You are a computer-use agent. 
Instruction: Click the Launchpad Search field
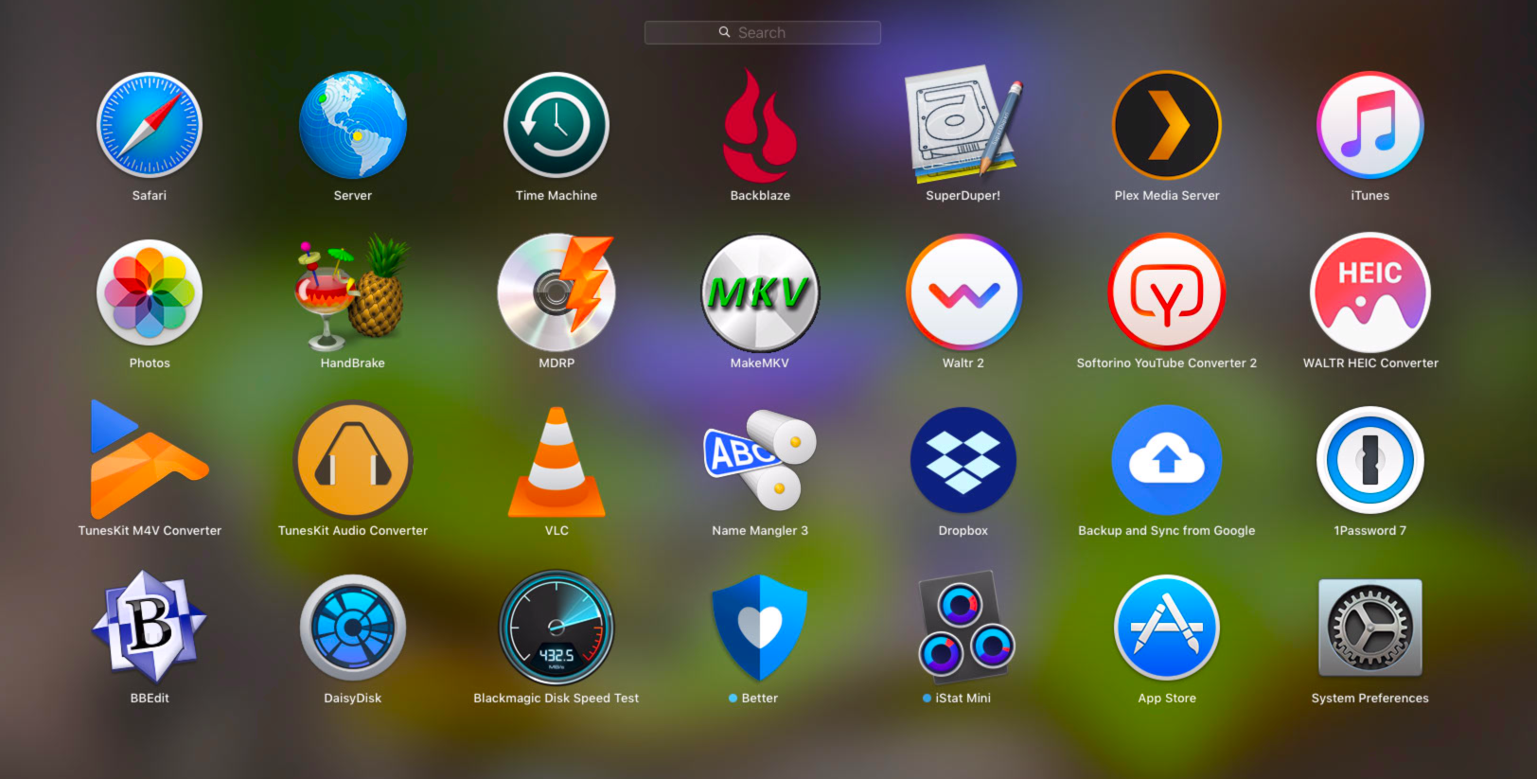[763, 32]
